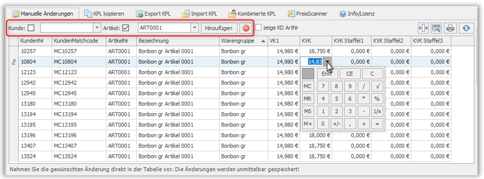Close the KVK cell calculator dropdown arrow

[327, 62]
